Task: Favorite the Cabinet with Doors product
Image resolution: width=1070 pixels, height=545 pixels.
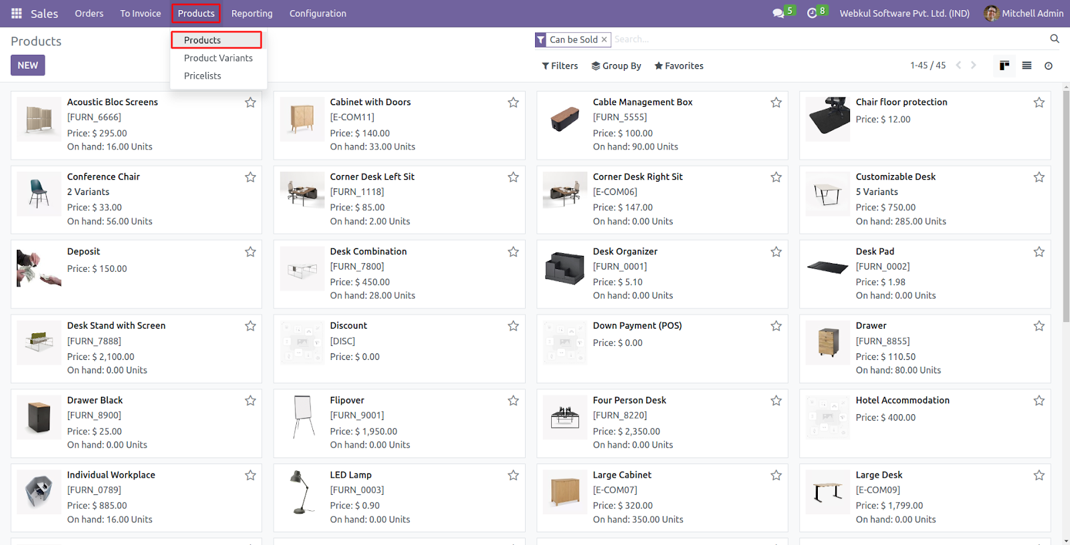Action: [513, 102]
